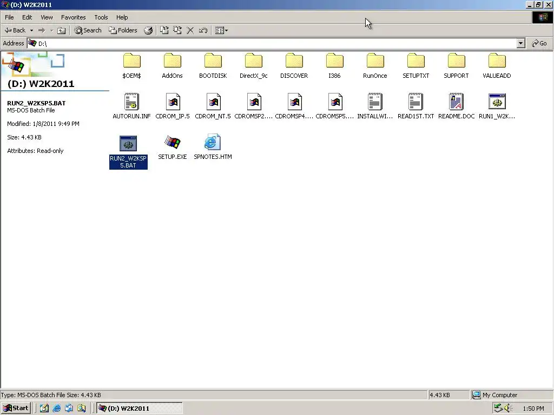This screenshot has width=554, height=415.
Task: Open the View menu
Action: tap(47, 17)
